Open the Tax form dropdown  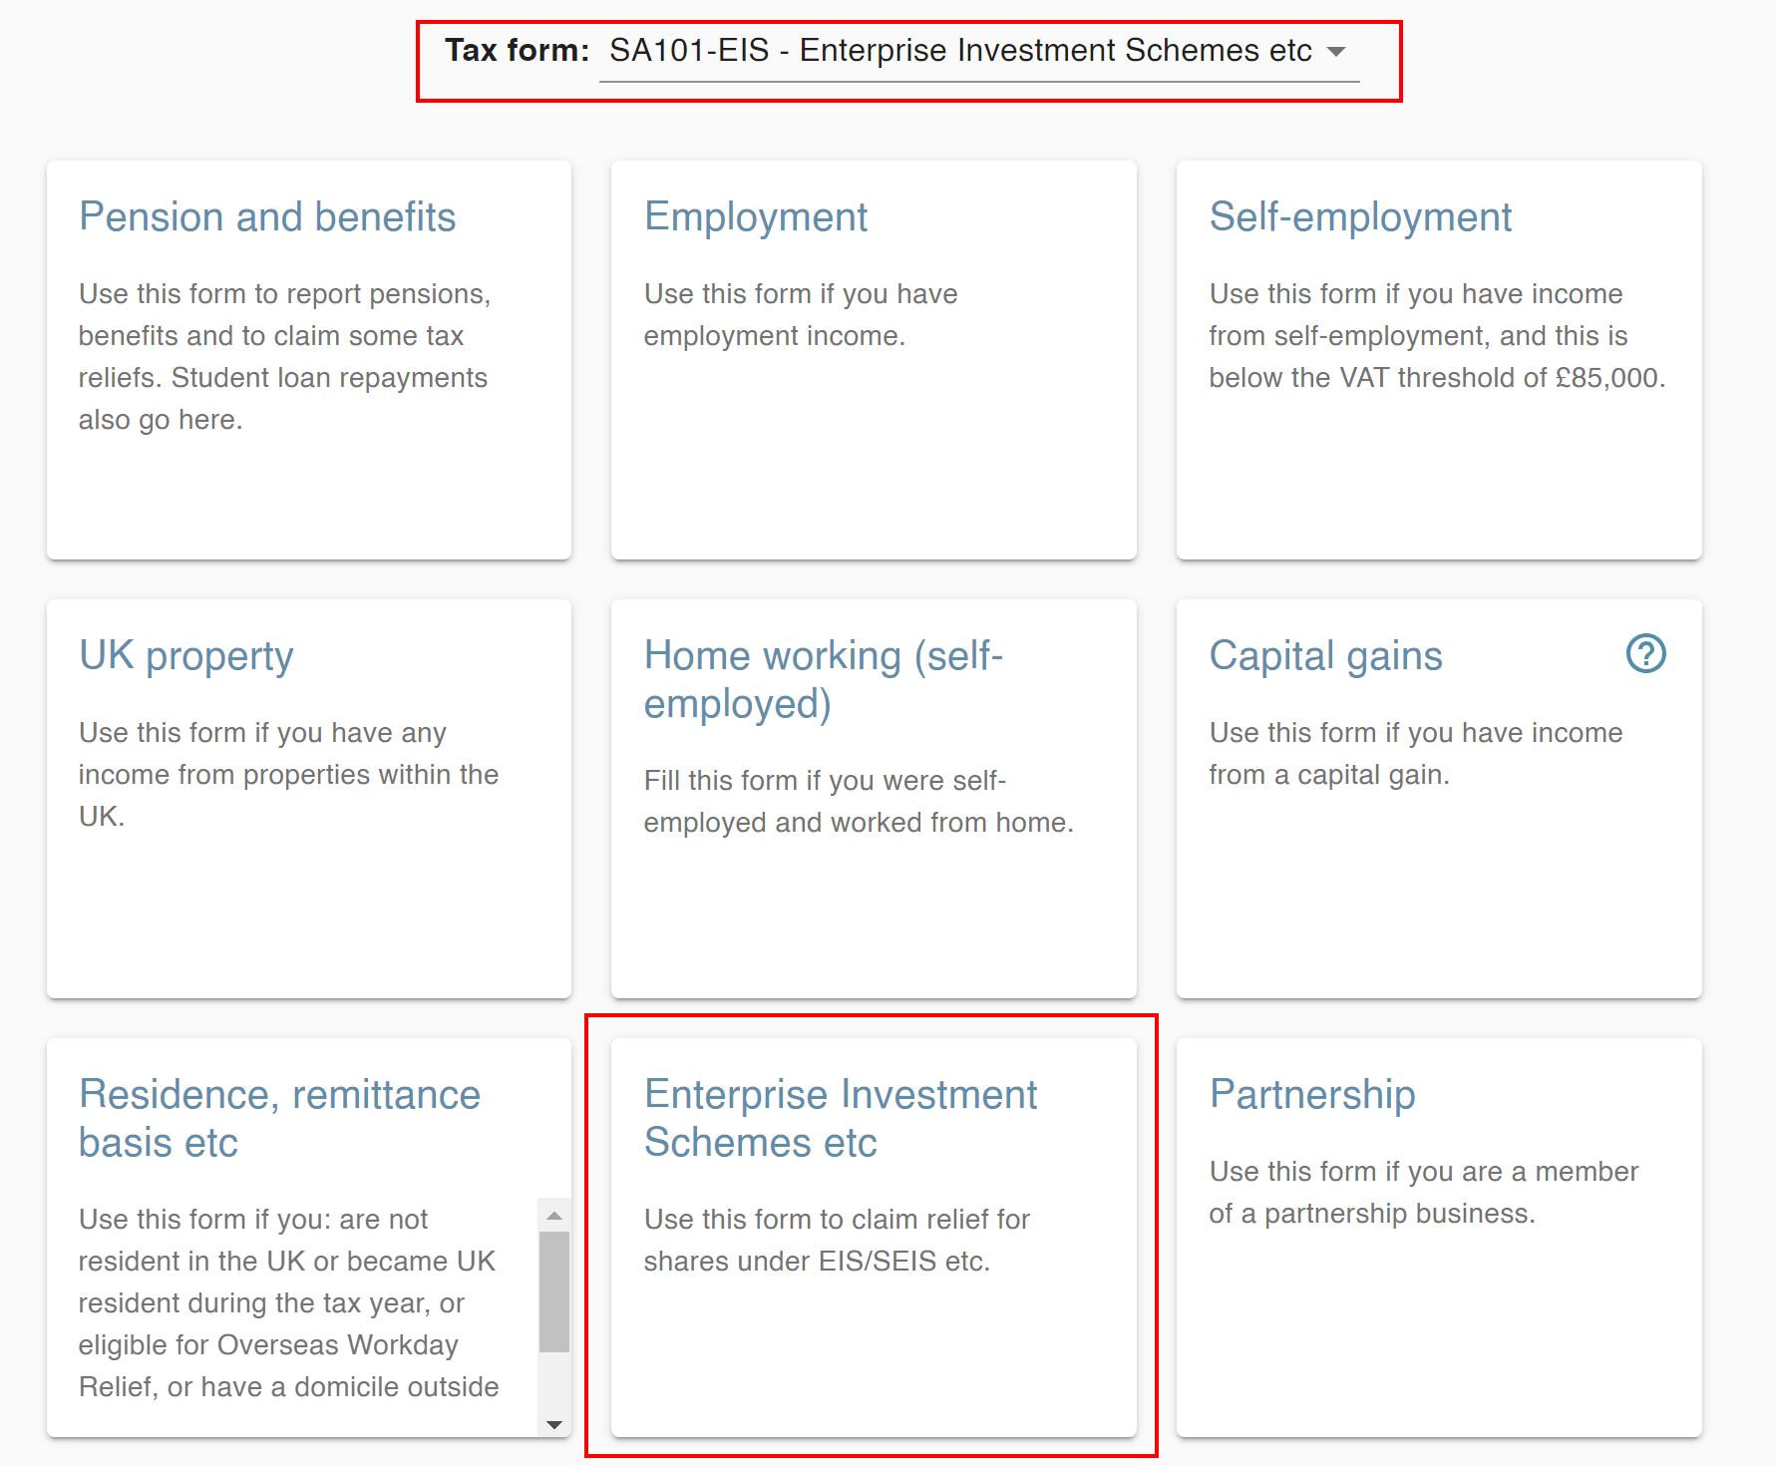(977, 50)
